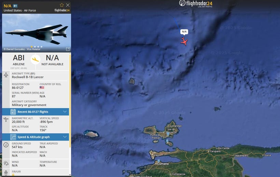Click the N/A destination airport
280x177 pixels.
tap(52, 60)
